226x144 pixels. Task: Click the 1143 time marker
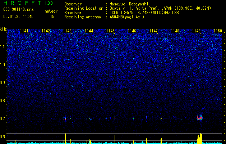pos(67,31)
